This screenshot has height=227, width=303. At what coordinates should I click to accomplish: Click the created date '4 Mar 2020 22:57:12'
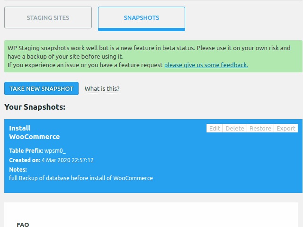point(68,160)
